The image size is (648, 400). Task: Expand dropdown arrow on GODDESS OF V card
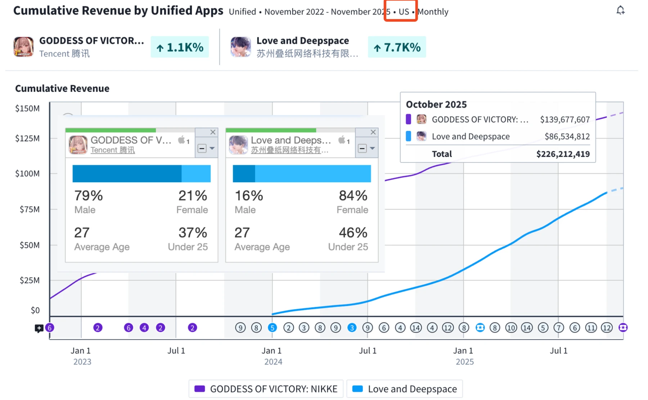point(212,148)
